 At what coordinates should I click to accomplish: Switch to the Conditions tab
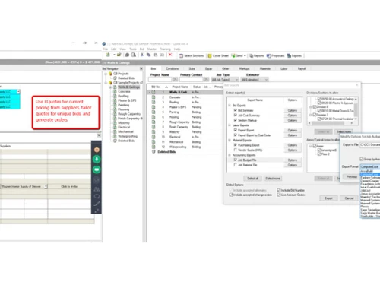pos(173,68)
